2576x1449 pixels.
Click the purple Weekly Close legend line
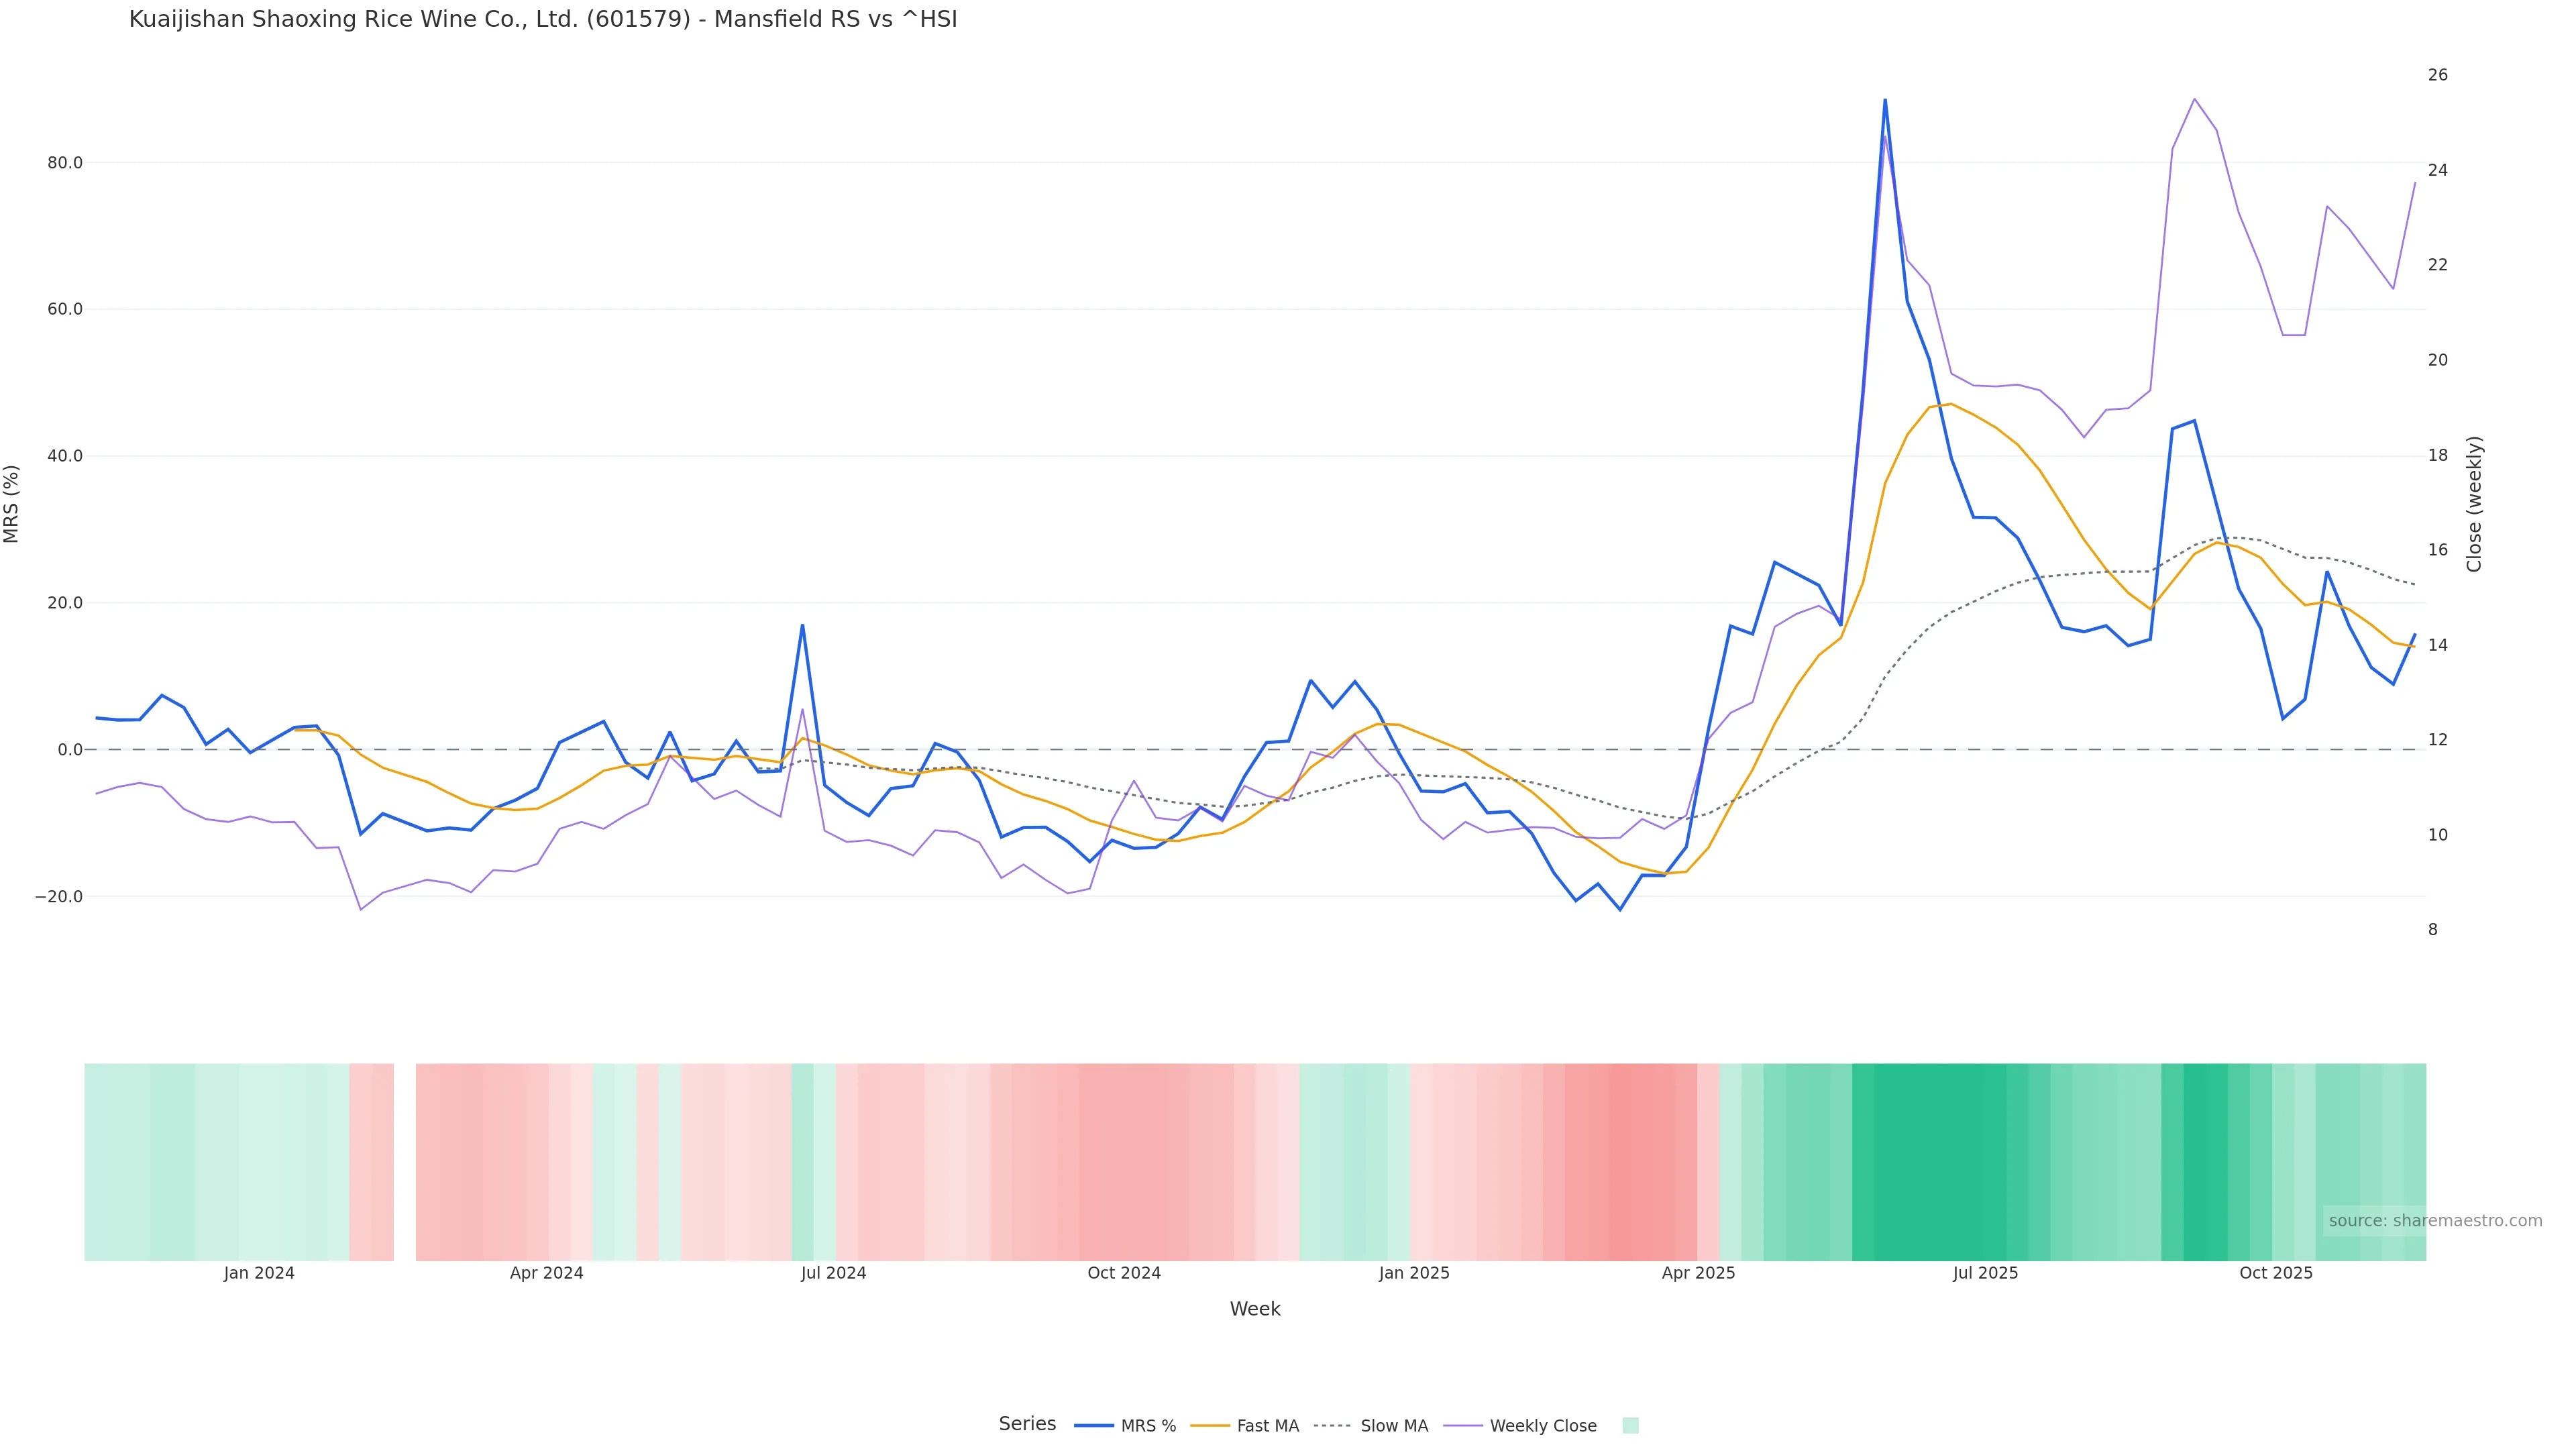coord(1463,1426)
